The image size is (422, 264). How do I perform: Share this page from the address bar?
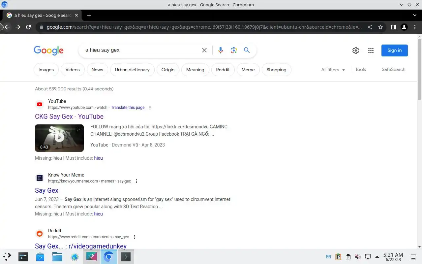(x=370, y=27)
